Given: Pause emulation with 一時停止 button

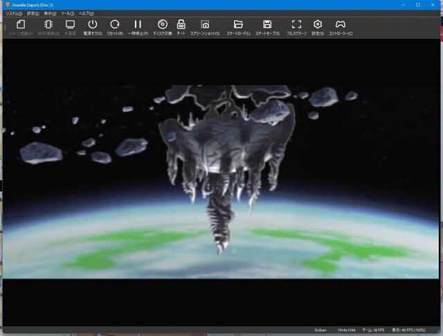Looking at the screenshot, I should 138,28.
